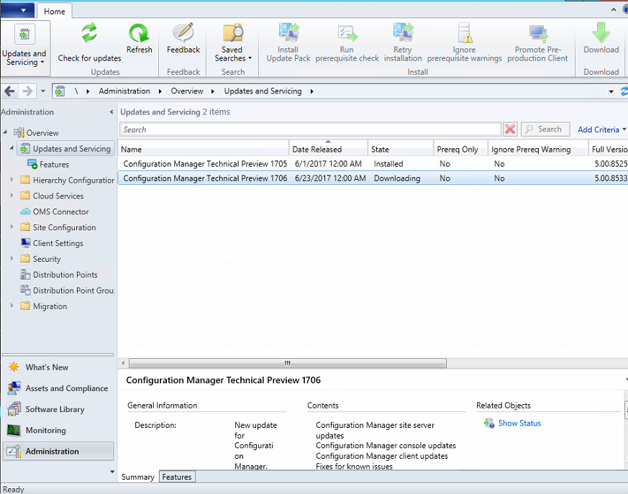Expand the Security node
The height and width of the screenshot is (494, 628).
click(x=12, y=259)
